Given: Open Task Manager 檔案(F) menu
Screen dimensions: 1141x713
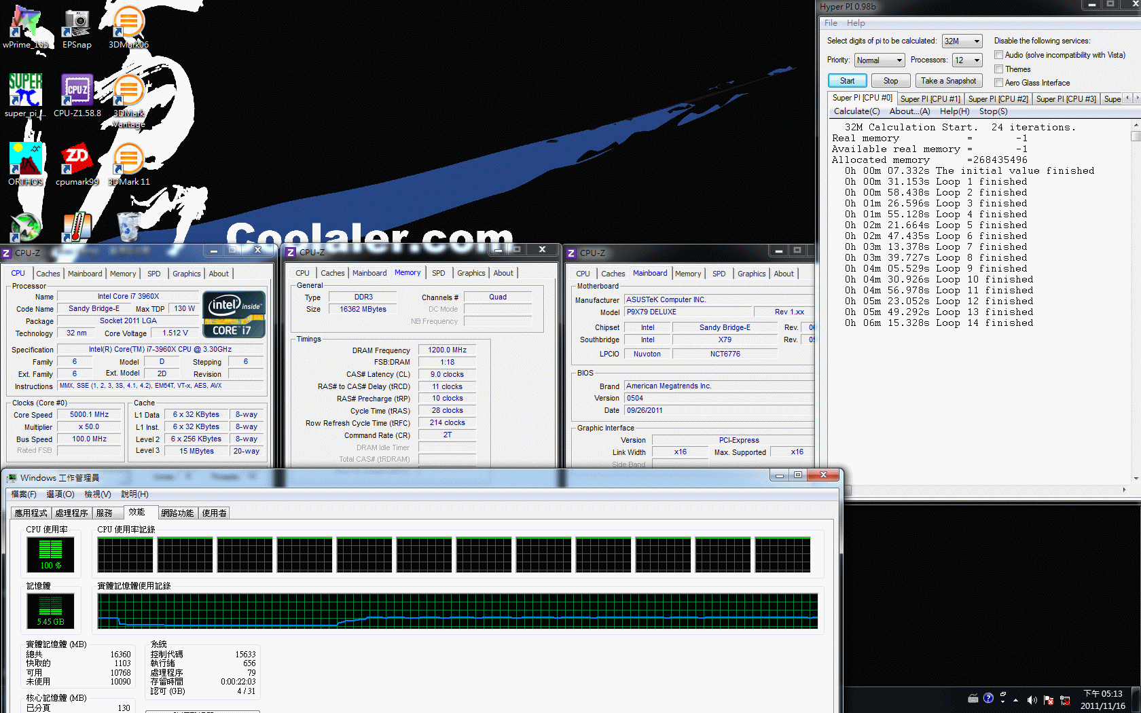Looking at the screenshot, I should 24,494.
